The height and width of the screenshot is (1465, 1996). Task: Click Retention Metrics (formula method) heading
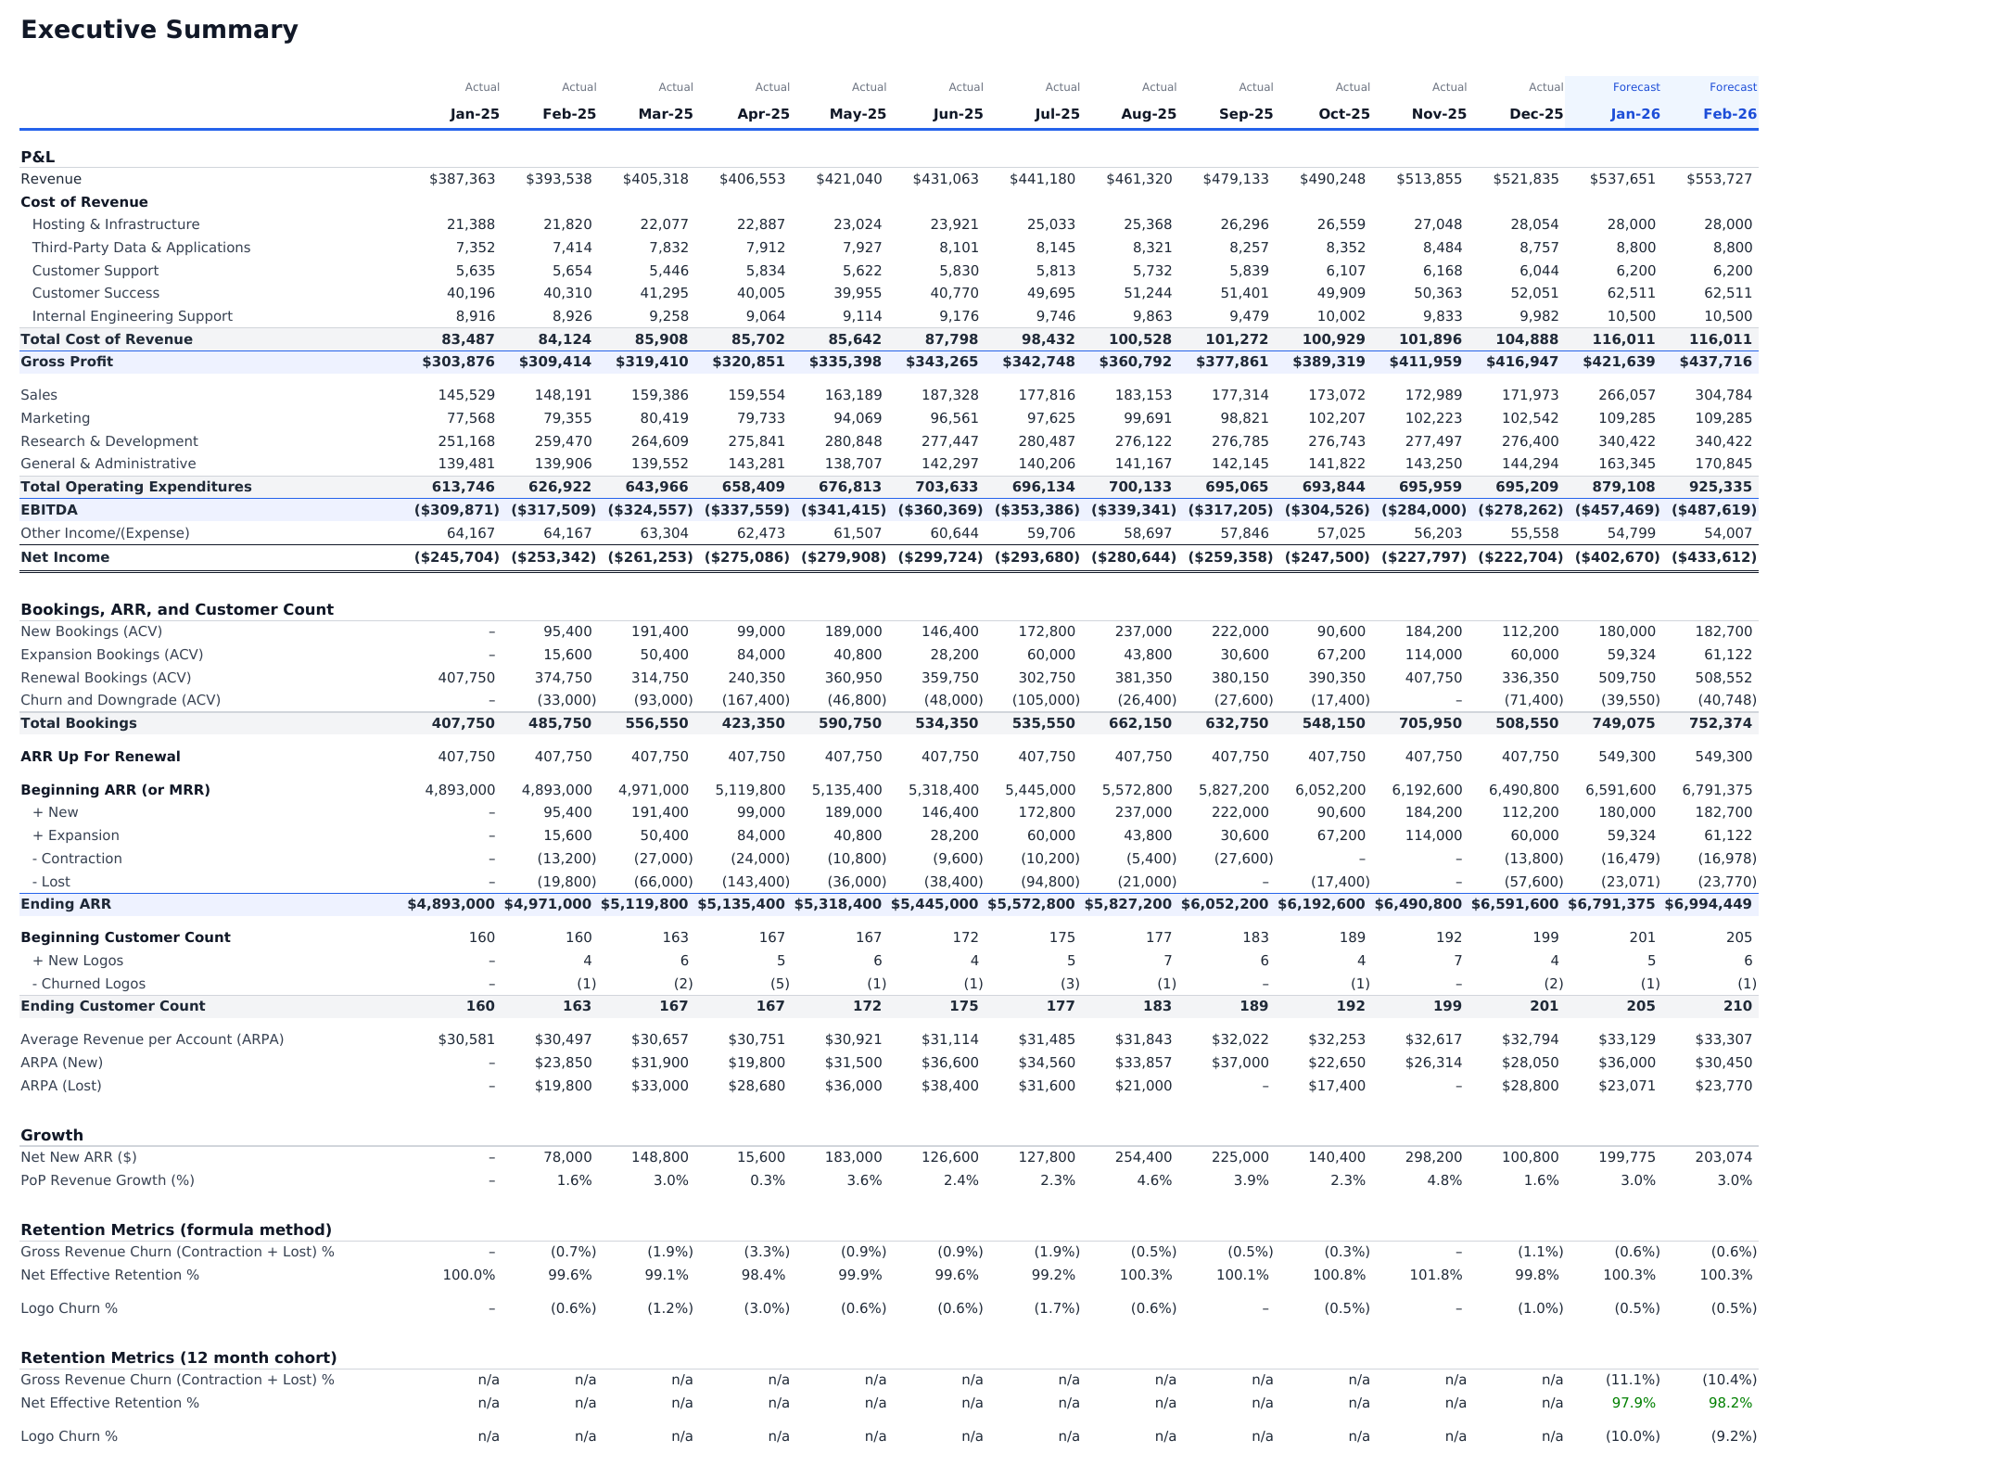pyautogui.click(x=176, y=1229)
